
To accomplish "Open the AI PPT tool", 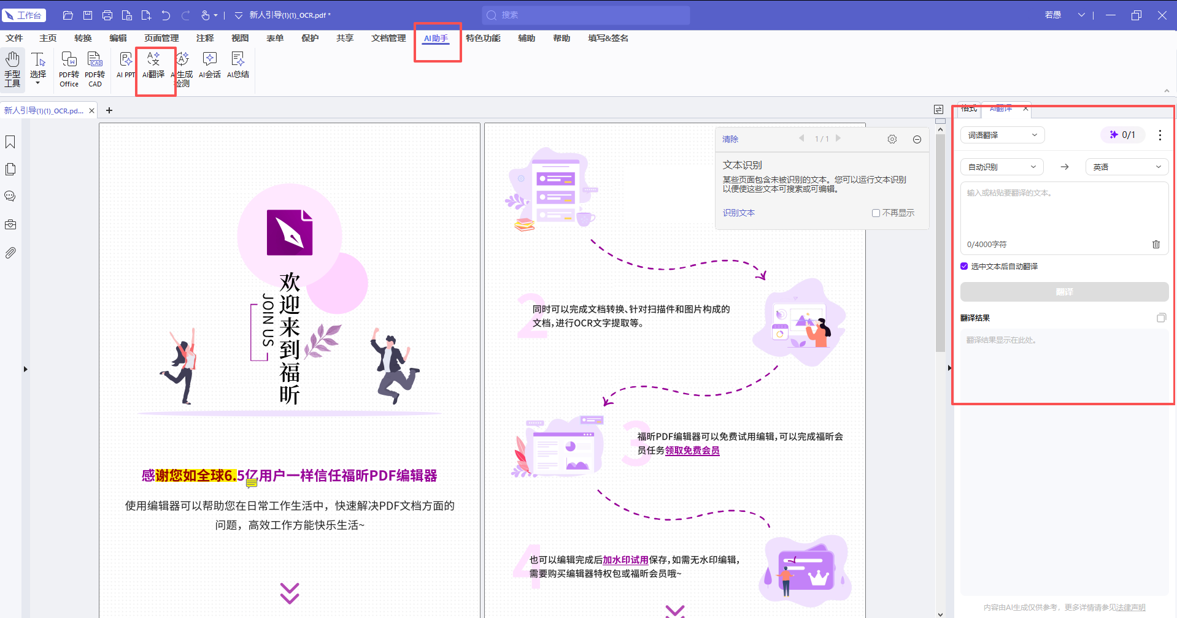I will (x=126, y=66).
